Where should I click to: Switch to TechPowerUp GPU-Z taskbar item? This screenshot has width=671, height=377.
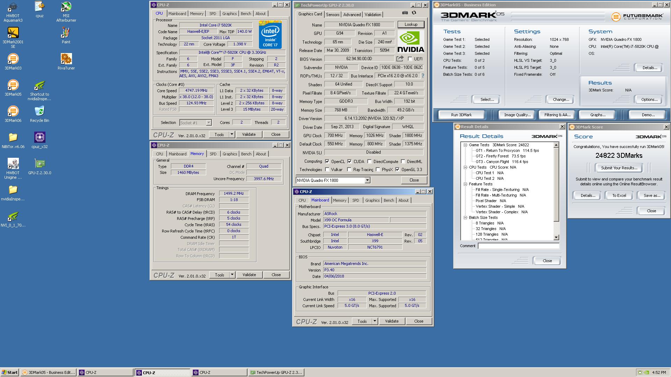276,372
